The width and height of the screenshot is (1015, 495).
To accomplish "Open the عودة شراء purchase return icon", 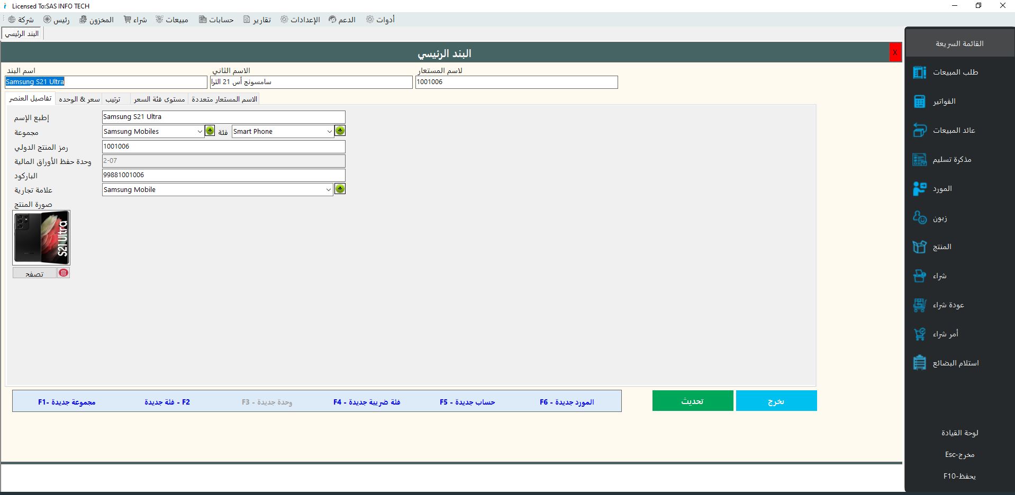I will pos(920,305).
